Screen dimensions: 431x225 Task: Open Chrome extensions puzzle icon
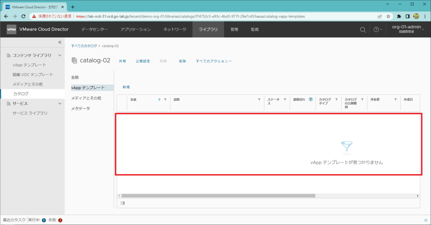coord(399,16)
